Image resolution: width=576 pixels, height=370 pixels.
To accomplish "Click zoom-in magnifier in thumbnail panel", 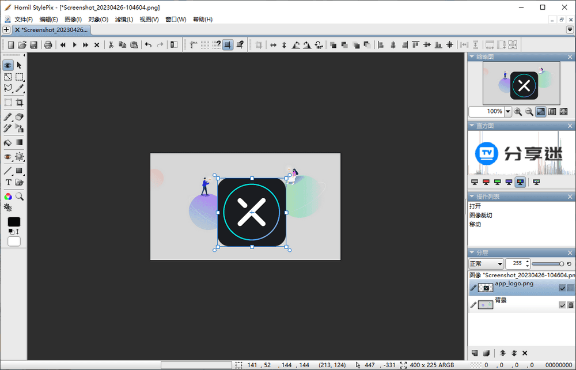I will [518, 111].
